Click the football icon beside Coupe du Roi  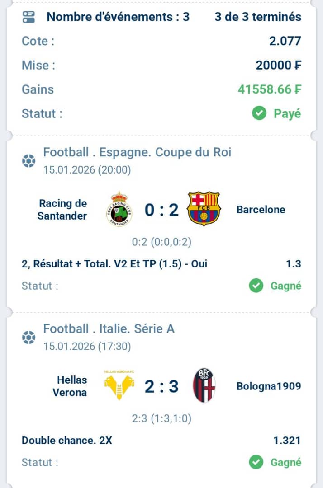[x=29, y=161]
